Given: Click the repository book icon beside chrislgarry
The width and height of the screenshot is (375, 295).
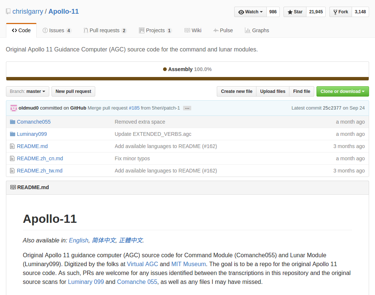Looking at the screenshot, I should [8, 11].
